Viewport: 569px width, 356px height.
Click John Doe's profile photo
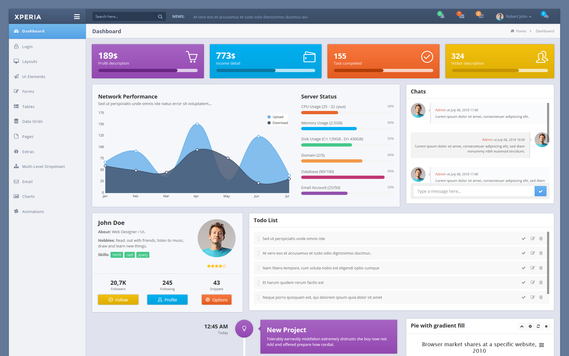(x=217, y=238)
